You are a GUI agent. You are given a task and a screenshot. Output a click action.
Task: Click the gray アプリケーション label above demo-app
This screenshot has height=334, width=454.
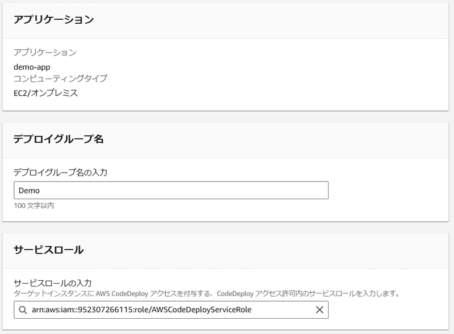45,52
